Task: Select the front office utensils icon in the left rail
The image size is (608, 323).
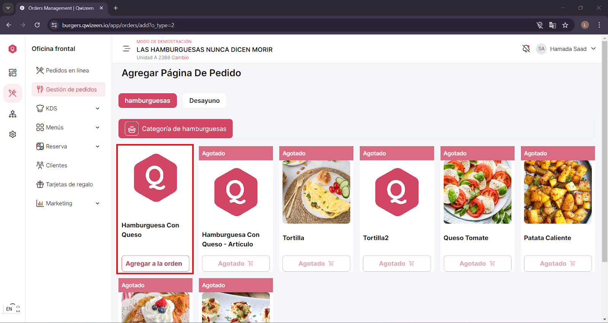Action: click(13, 93)
